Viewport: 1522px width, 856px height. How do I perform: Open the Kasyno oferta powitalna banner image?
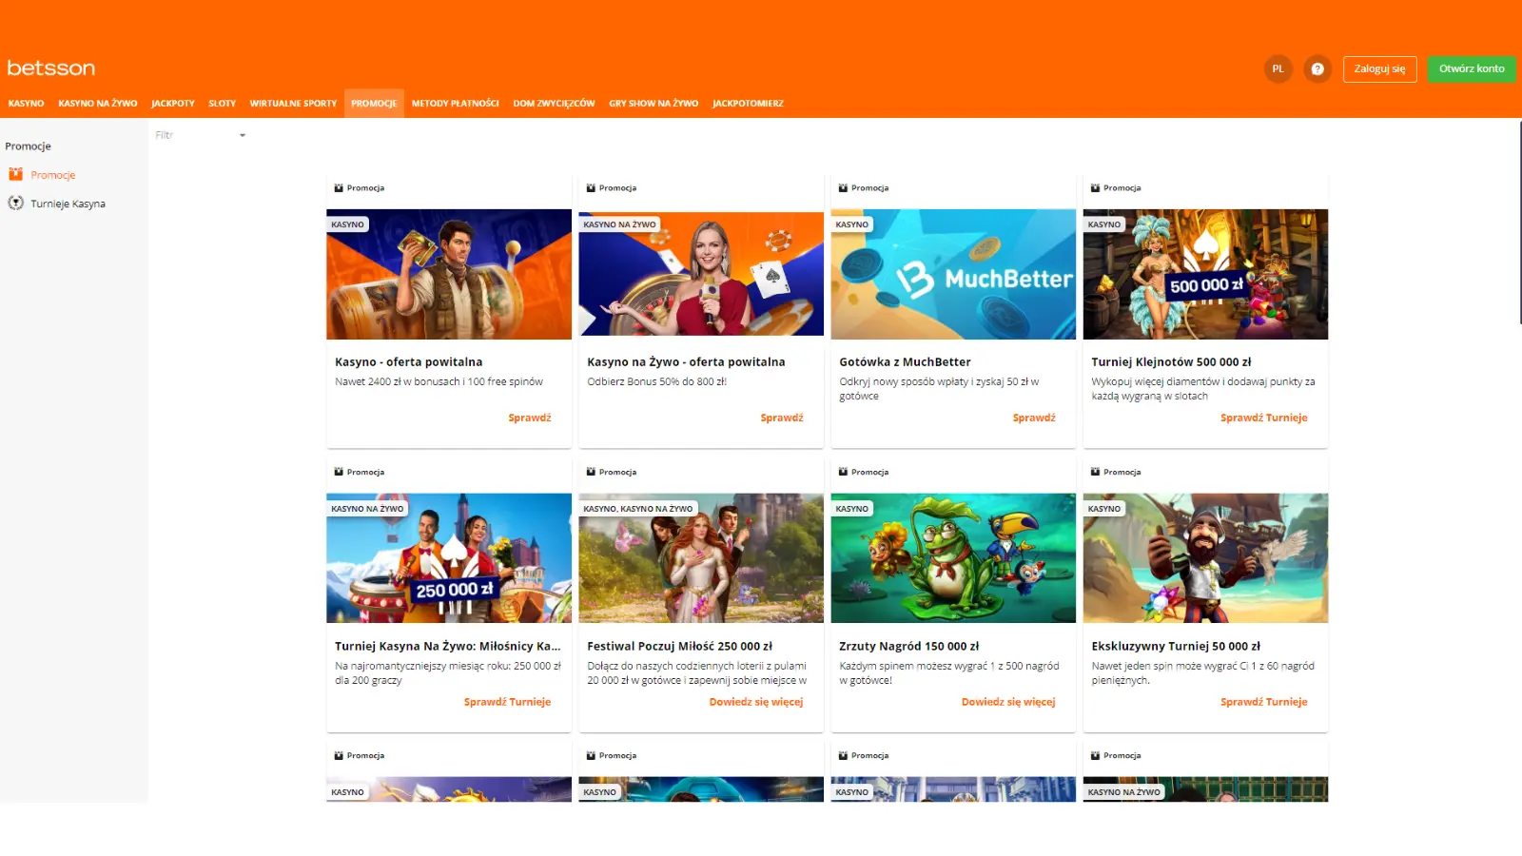click(449, 274)
